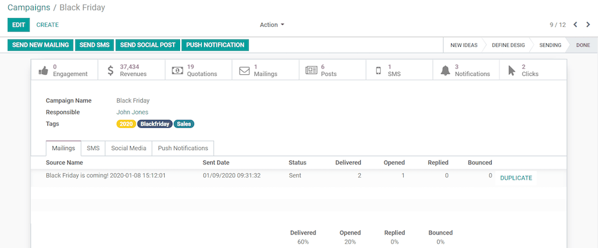Open the Campaigns breadcrumb link
Screen dimensions: 598x248
click(29, 7)
